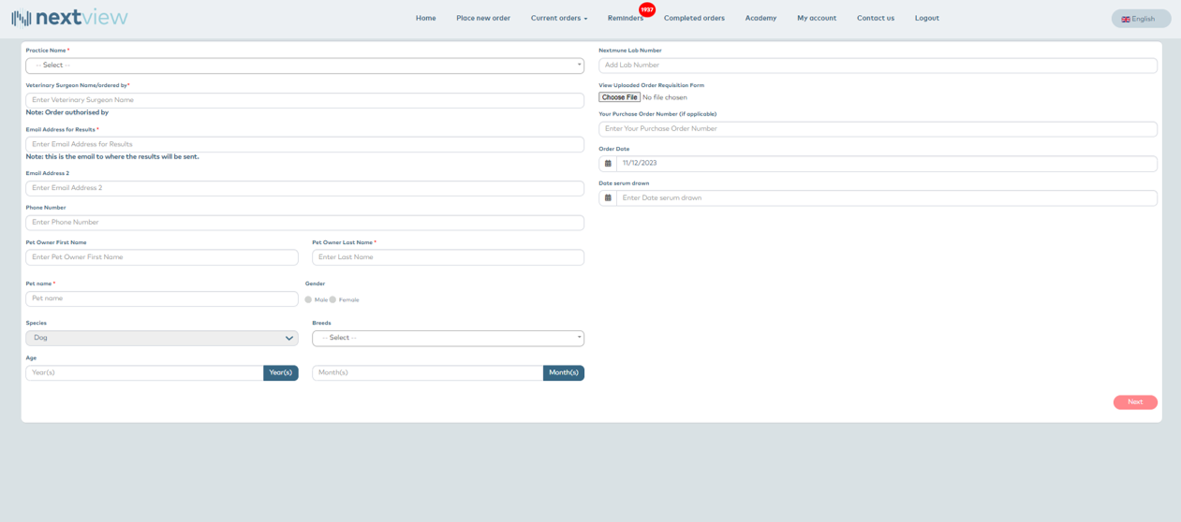Click the Nextmune Lab Number field
1181x522 pixels.
878,65
